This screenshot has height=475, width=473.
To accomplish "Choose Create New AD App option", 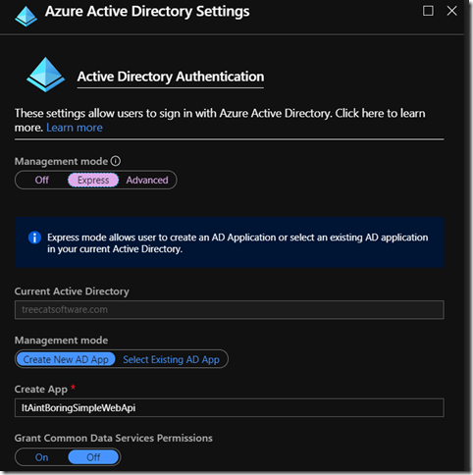I will pyautogui.click(x=66, y=359).
